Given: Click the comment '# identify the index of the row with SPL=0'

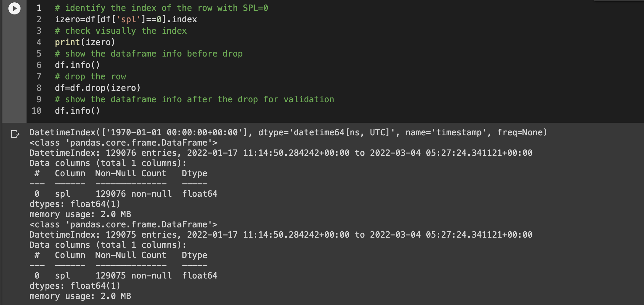Looking at the screenshot, I should click(161, 8).
